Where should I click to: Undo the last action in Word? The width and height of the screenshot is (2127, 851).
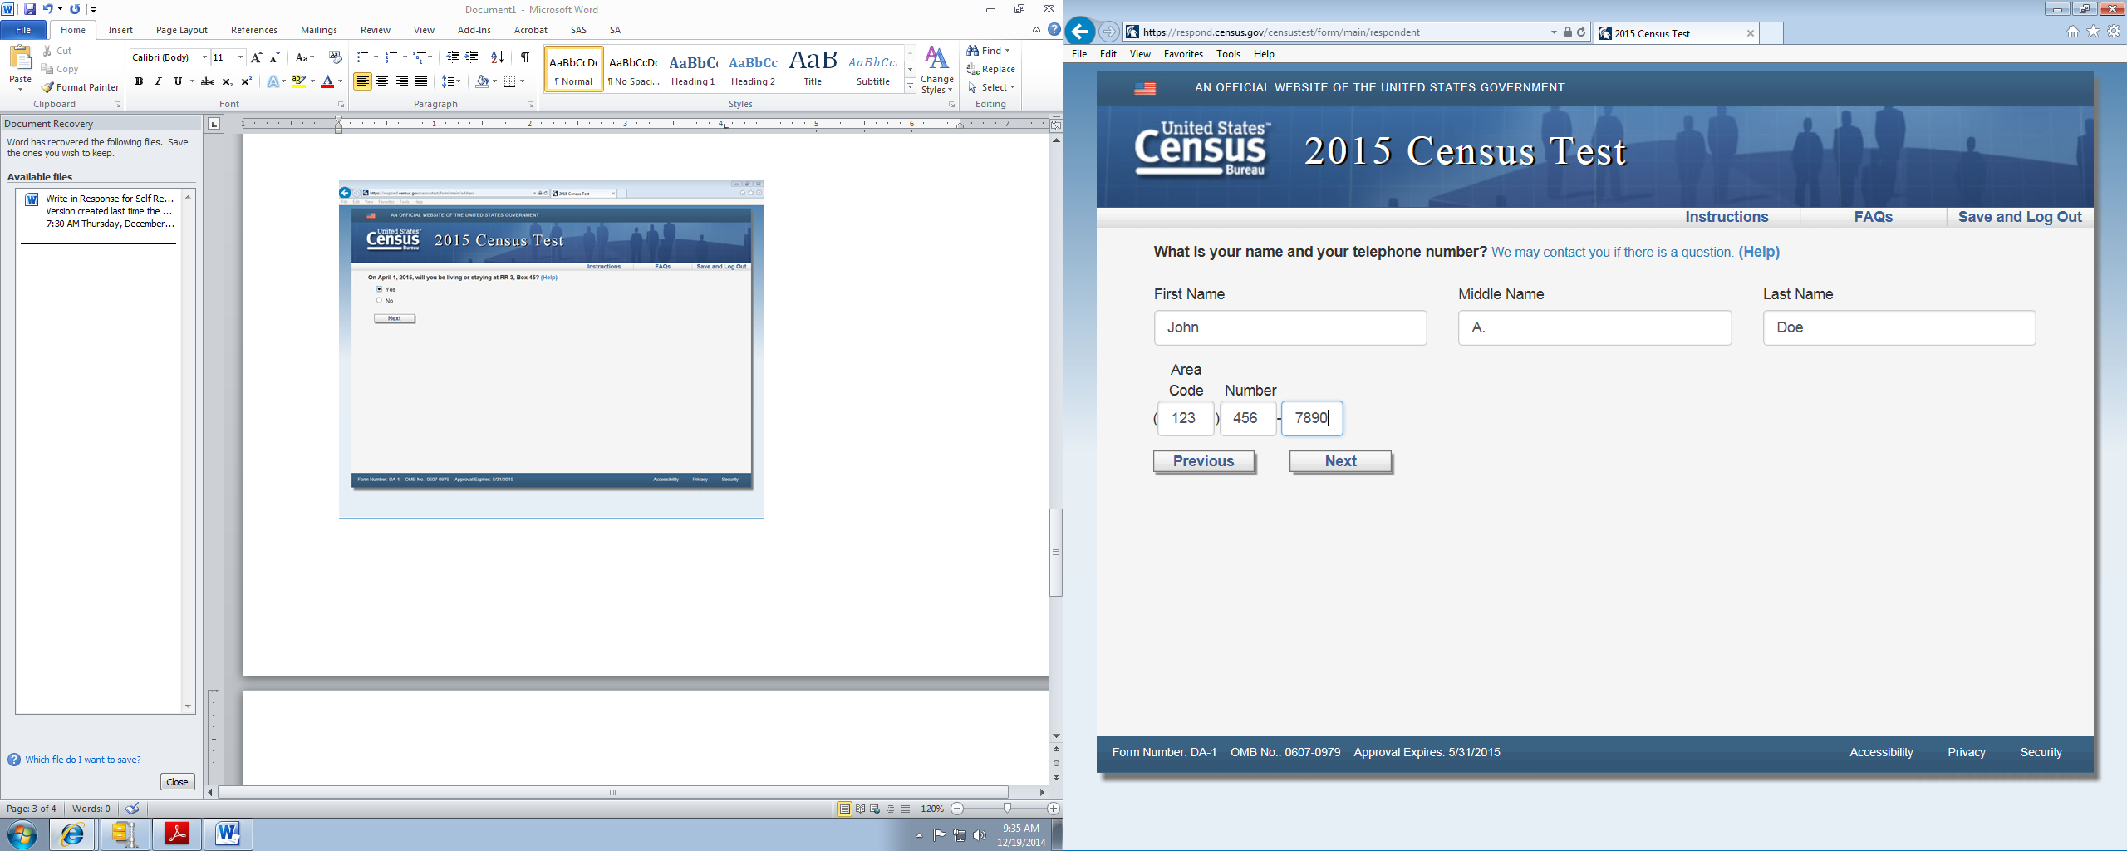[x=47, y=9]
